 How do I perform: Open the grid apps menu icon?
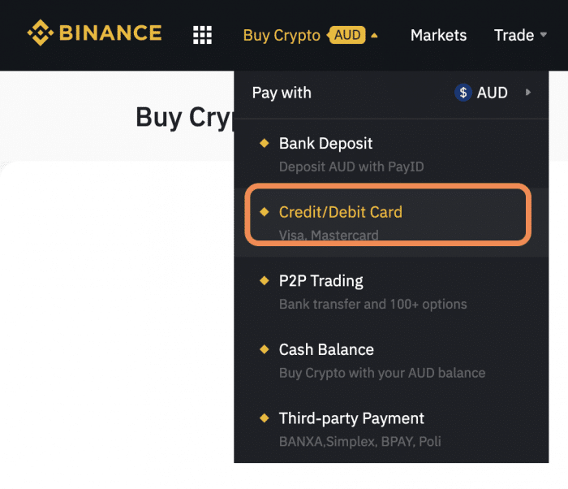click(x=202, y=35)
